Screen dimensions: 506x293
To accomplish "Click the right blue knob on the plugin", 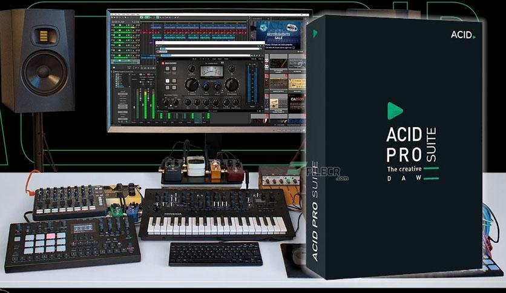I will [x=217, y=86].
